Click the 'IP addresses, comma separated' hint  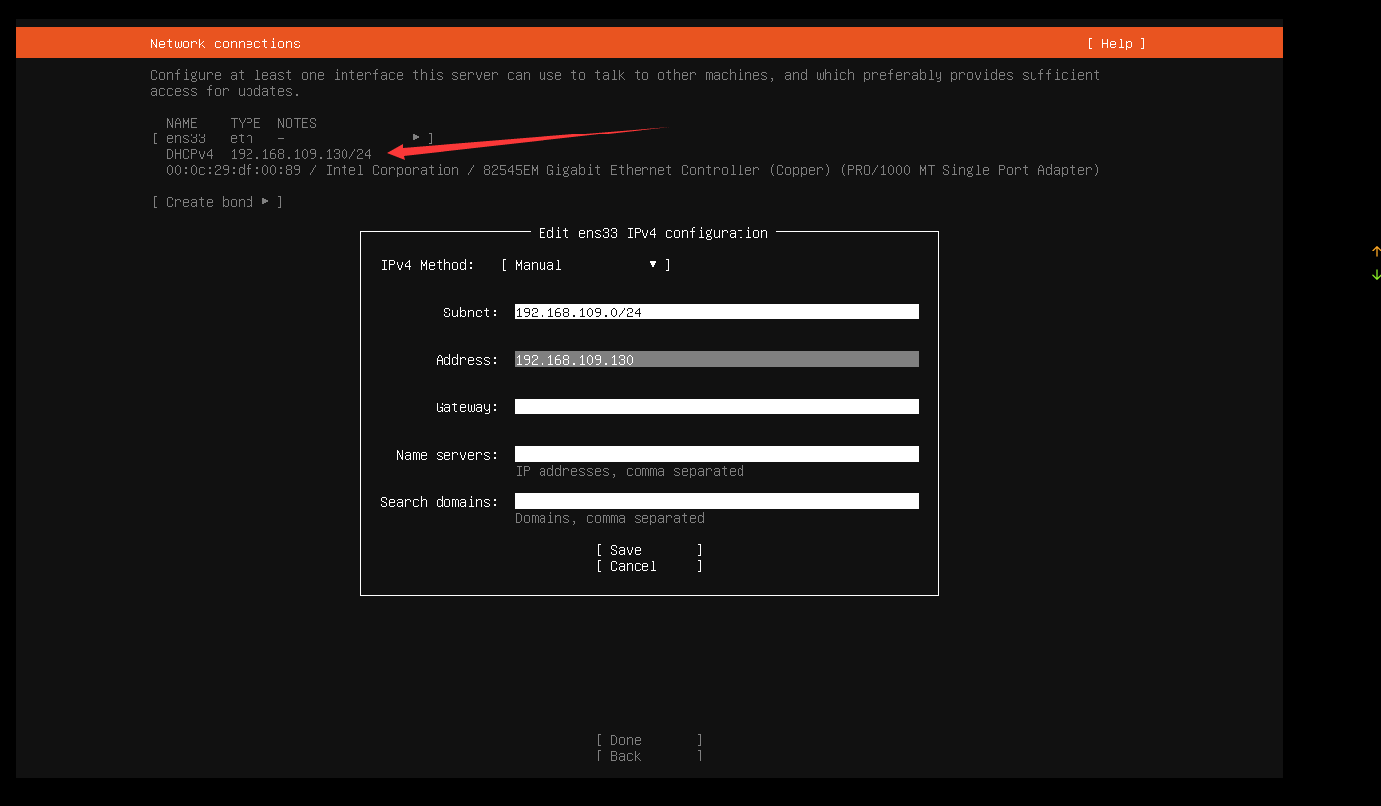pyautogui.click(x=630, y=471)
